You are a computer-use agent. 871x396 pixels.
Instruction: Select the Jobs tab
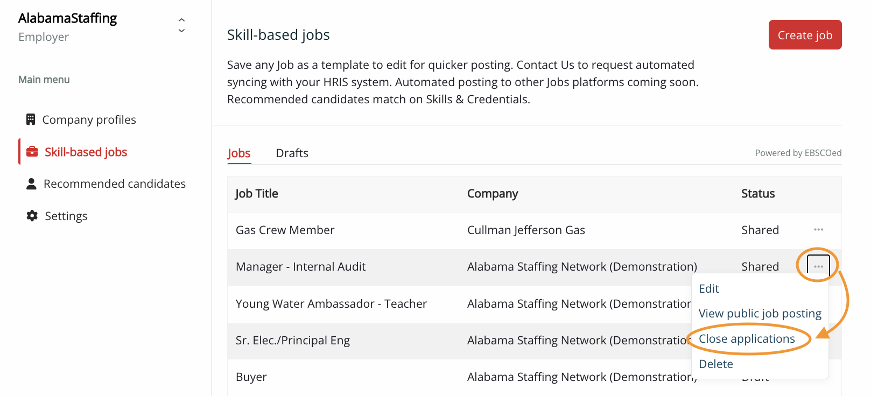[x=239, y=153]
